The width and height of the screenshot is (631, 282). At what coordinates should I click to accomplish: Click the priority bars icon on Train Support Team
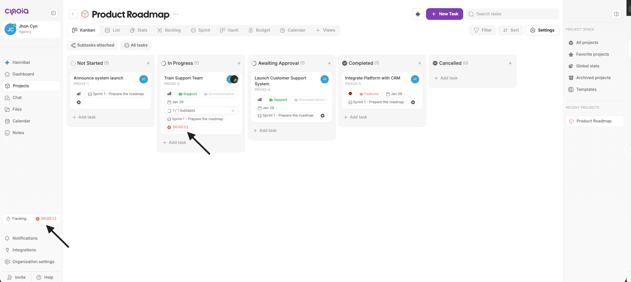tap(169, 94)
